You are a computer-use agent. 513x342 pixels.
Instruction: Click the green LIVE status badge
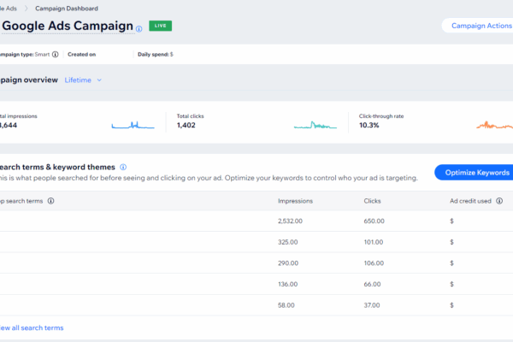tap(160, 27)
